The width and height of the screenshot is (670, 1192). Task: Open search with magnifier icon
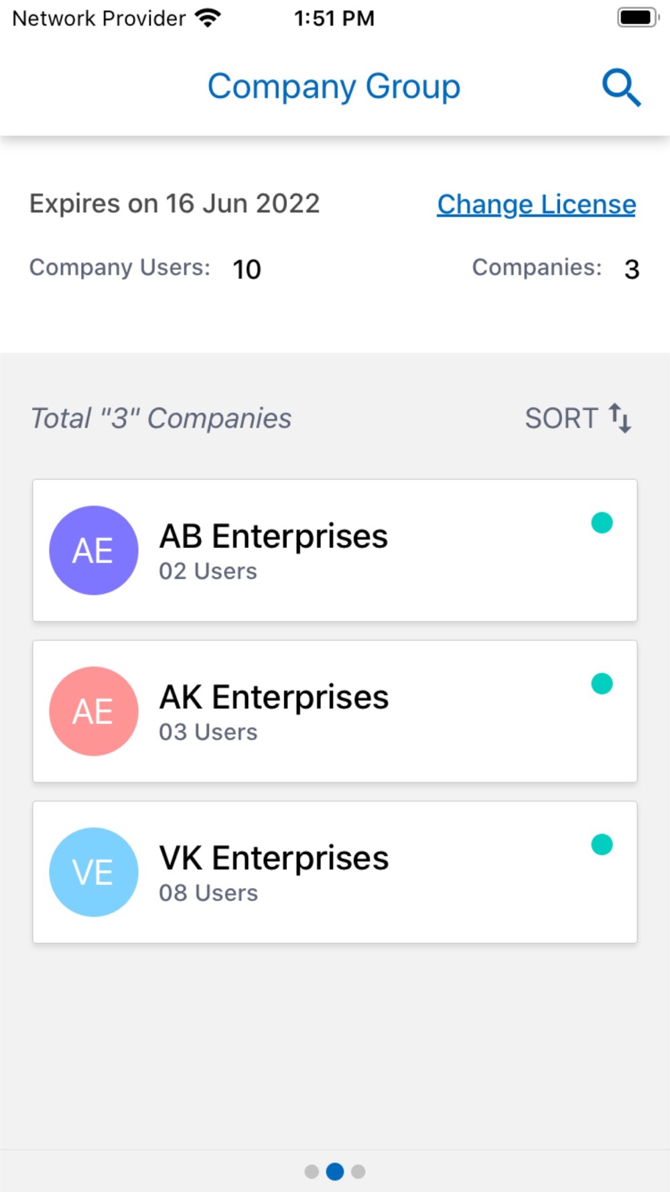point(621,87)
